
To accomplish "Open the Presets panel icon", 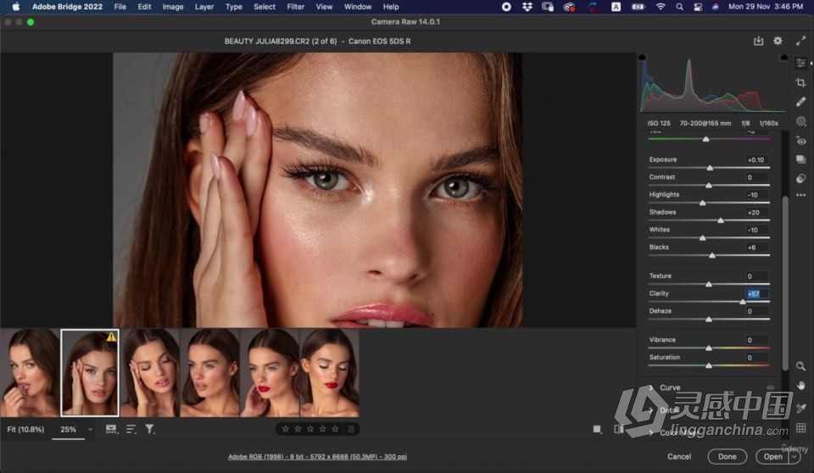I will coord(801,178).
